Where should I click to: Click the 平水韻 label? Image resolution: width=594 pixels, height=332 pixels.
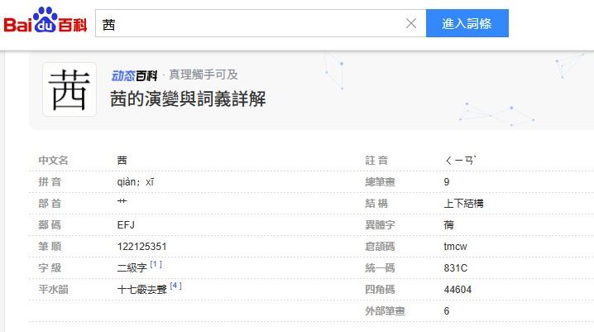(x=54, y=290)
